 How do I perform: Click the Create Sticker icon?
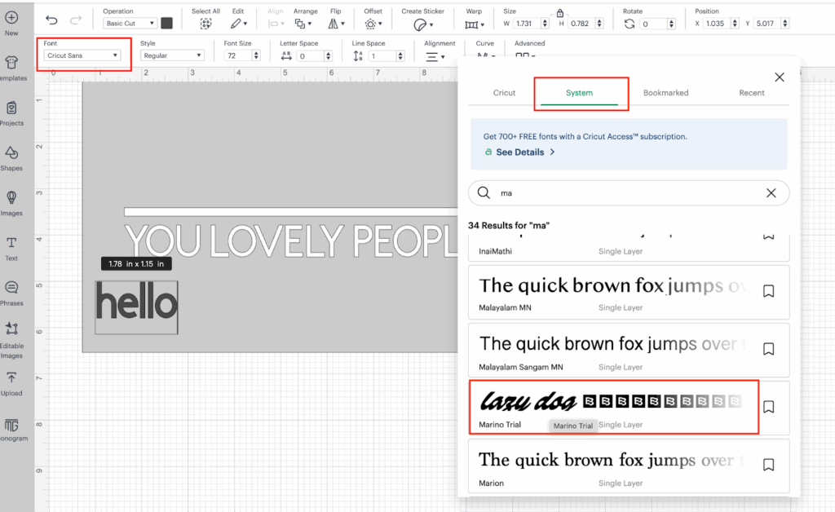421,24
